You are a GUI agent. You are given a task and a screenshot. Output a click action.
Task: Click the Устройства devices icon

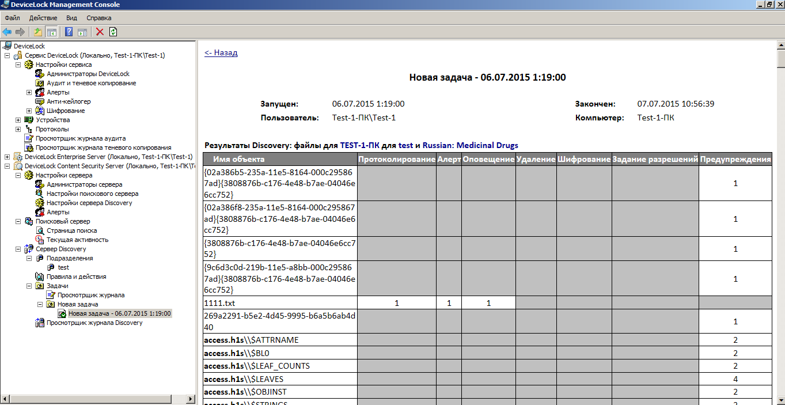tap(29, 120)
